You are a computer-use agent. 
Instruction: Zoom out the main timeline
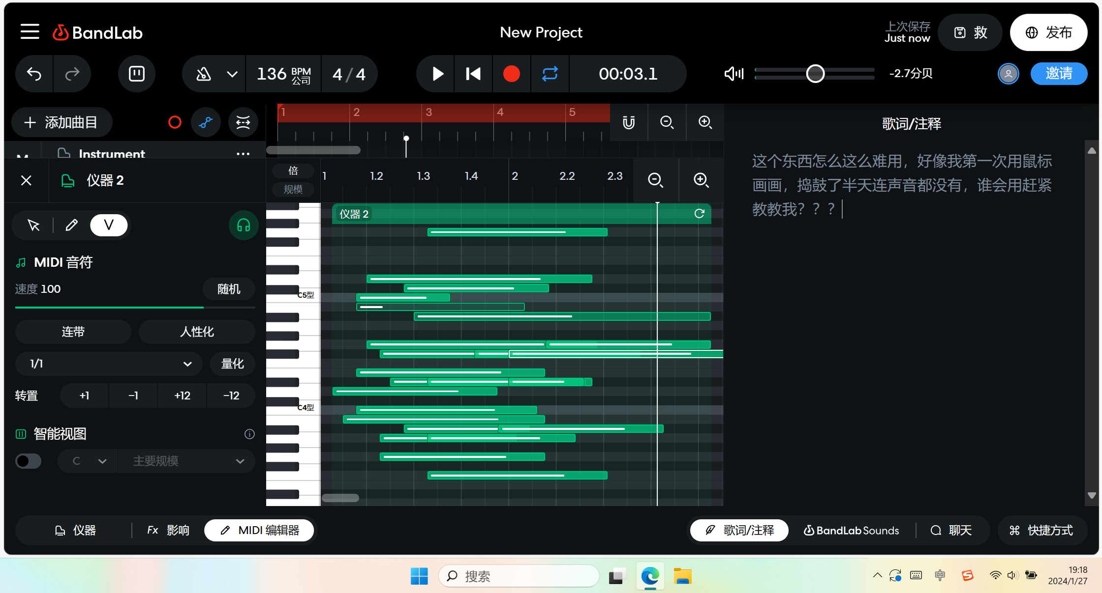tap(667, 122)
